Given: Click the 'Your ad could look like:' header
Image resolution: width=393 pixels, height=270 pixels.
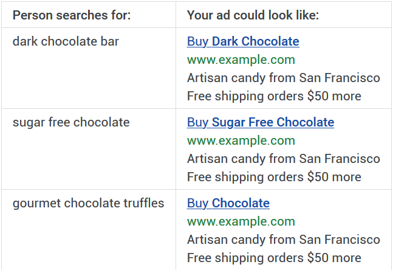Looking at the screenshot, I should pos(253,15).
